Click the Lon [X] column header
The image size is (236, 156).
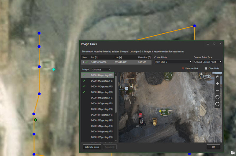coord(118,57)
